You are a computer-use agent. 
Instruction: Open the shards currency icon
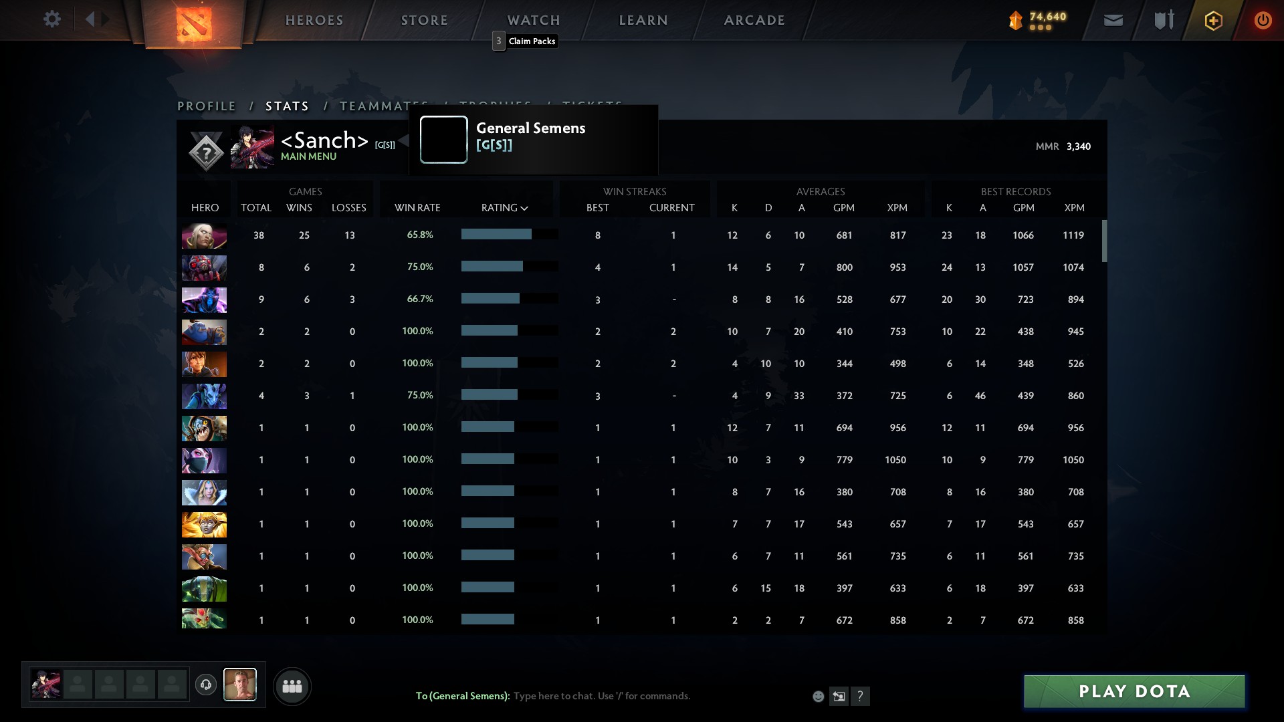pyautogui.click(x=1016, y=21)
